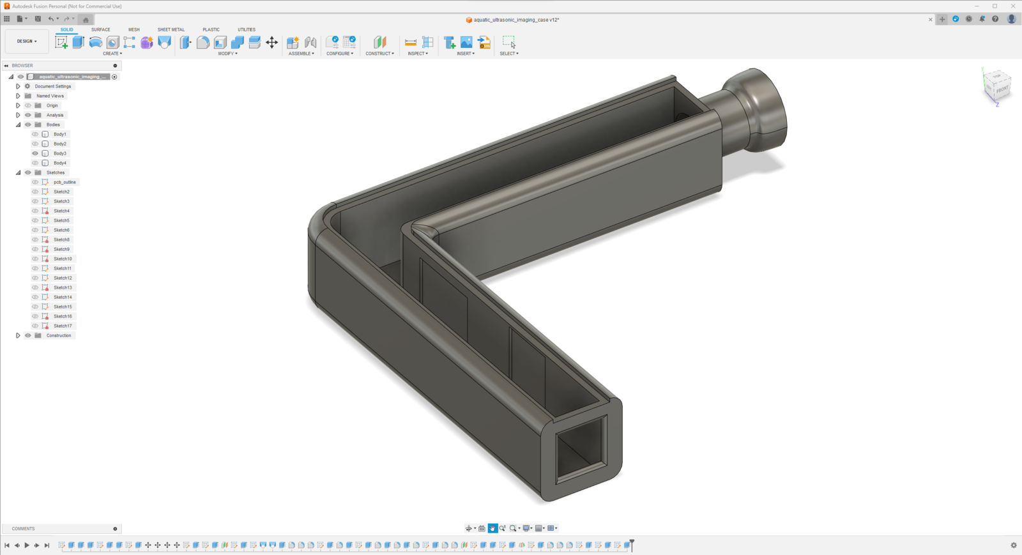
Task: Click the timeline Play button
Action: pyautogui.click(x=27, y=545)
